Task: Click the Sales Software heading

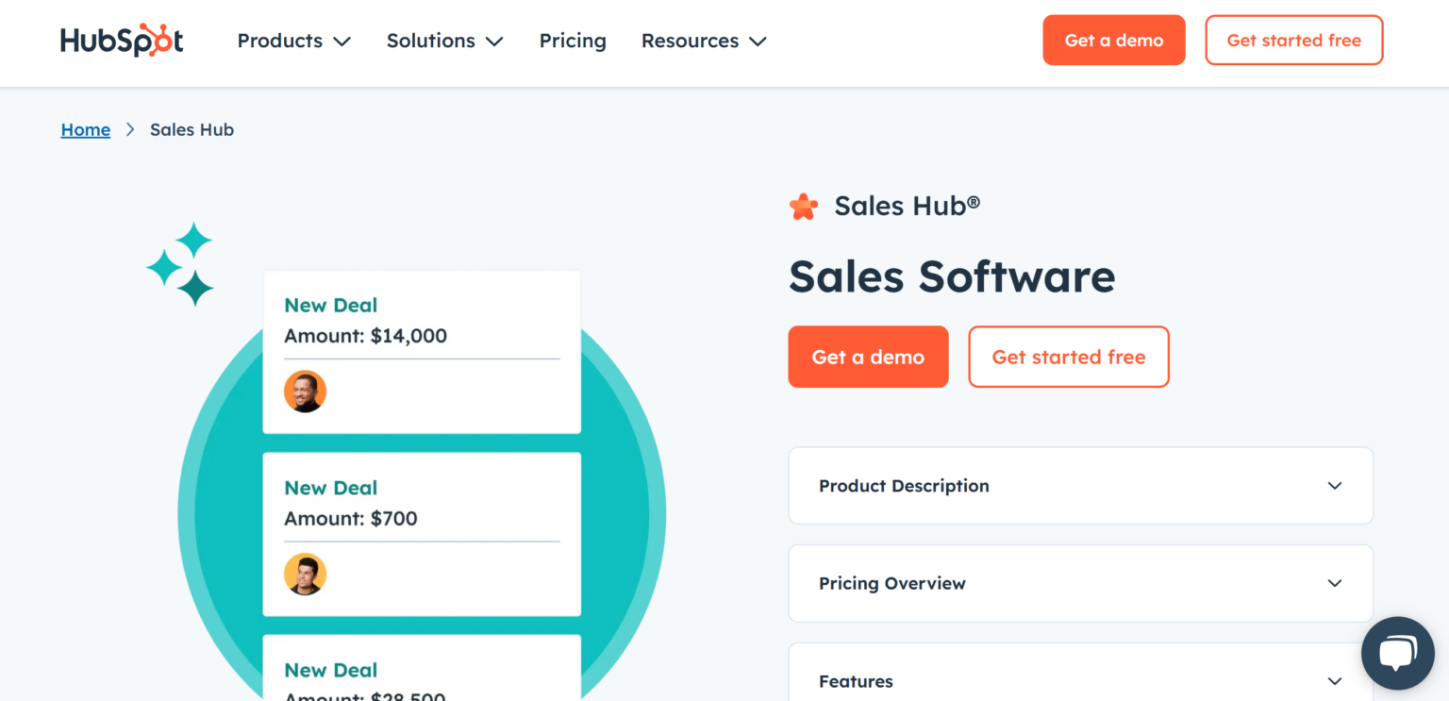Action: (952, 276)
